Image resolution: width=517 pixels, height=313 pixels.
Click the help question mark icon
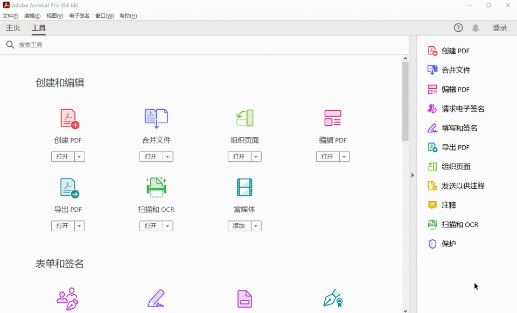(x=458, y=27)
